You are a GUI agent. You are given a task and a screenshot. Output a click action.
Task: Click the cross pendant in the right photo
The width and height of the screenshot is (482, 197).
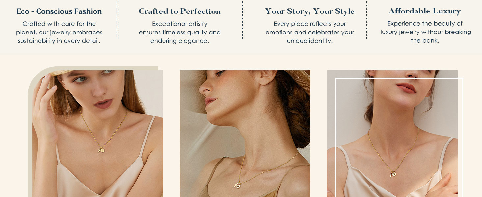pyautogui.click(x=392, y=174)
